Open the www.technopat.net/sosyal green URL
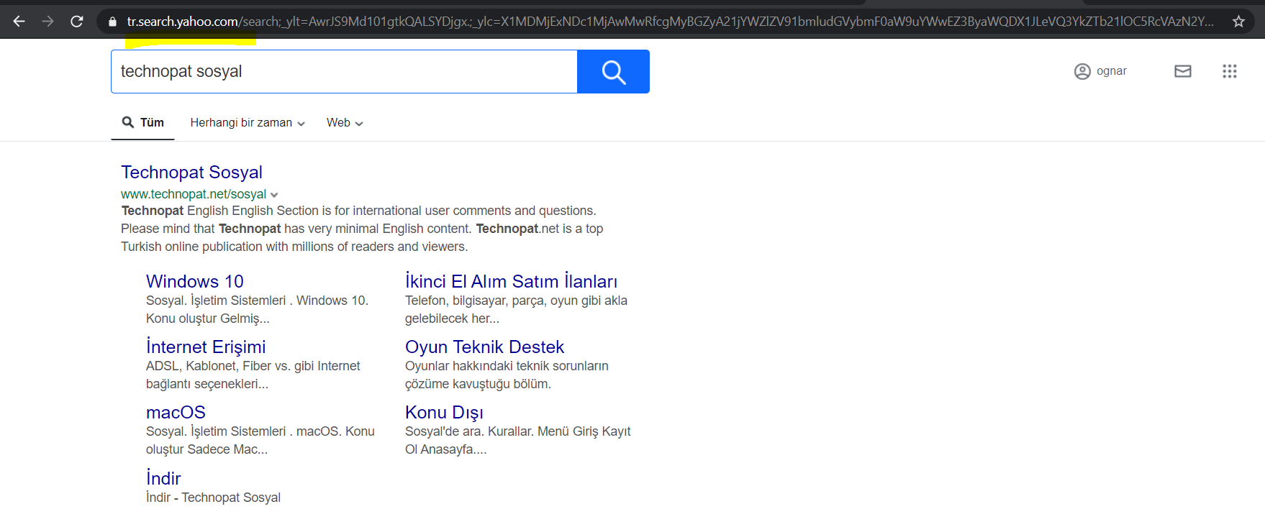Screen dimensions: 1265x522 pyautogui.click(x=194, y=194)
